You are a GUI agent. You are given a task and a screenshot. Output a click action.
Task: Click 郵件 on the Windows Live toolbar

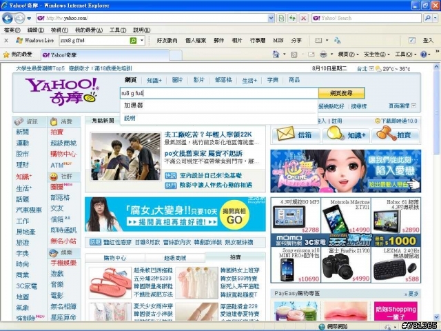pos(218,41)
